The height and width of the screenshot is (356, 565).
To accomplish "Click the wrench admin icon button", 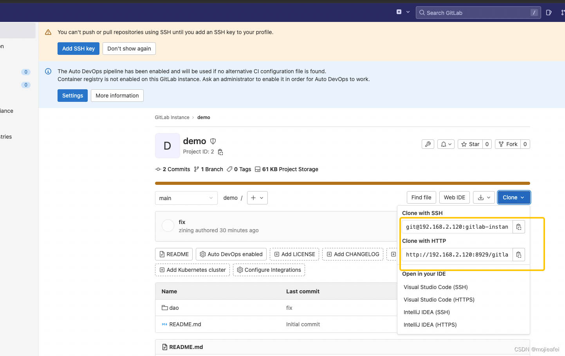I will (x=428, y=144).
